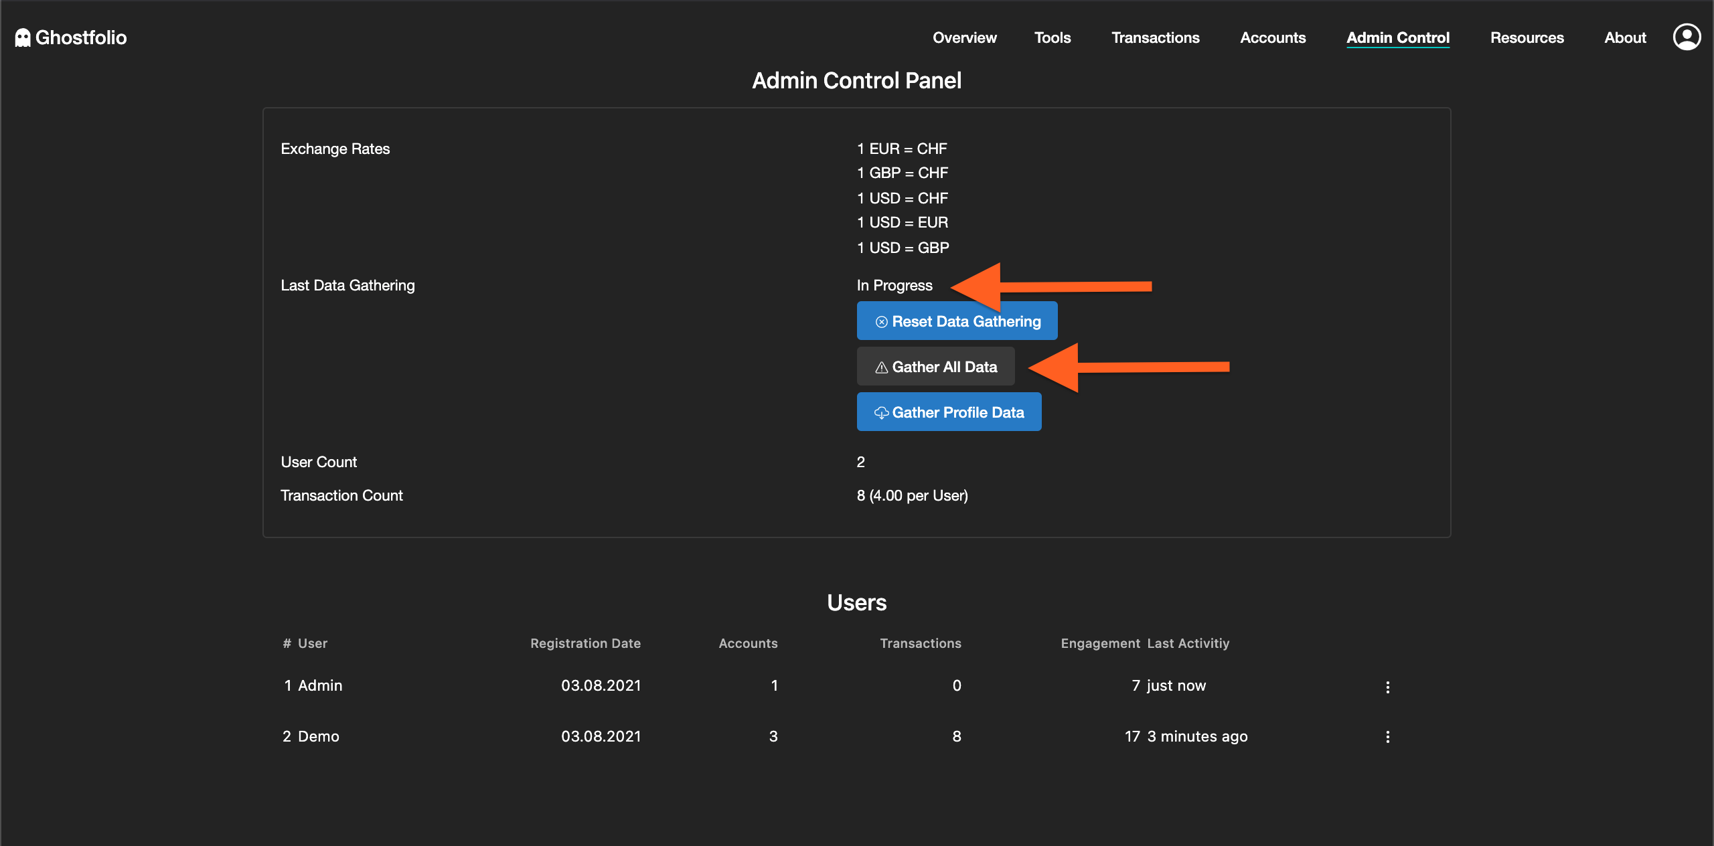Go to the Overview page
The image size is (1714, 846).
pos(964,37)
